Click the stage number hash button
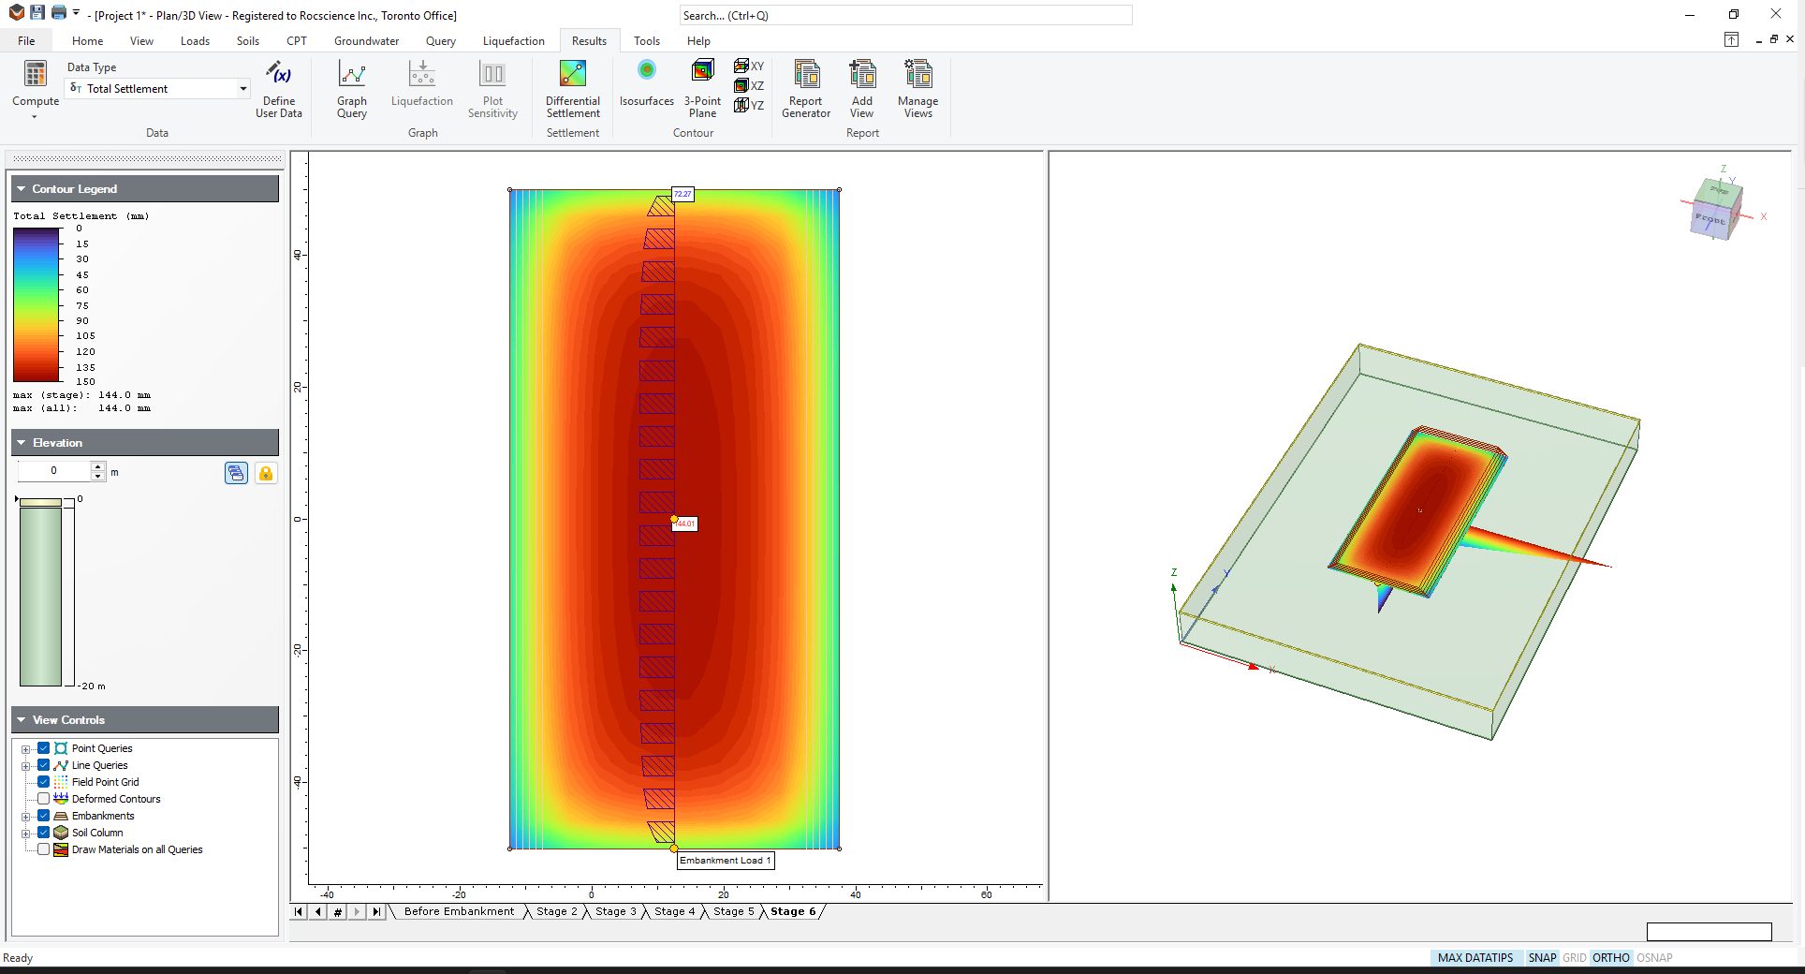 pos(338,911)
